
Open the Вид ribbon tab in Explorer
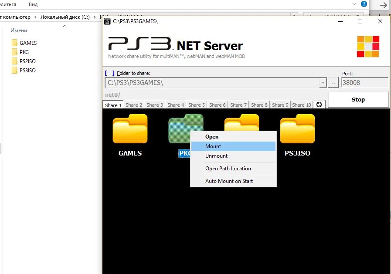(x=33, y=4)
